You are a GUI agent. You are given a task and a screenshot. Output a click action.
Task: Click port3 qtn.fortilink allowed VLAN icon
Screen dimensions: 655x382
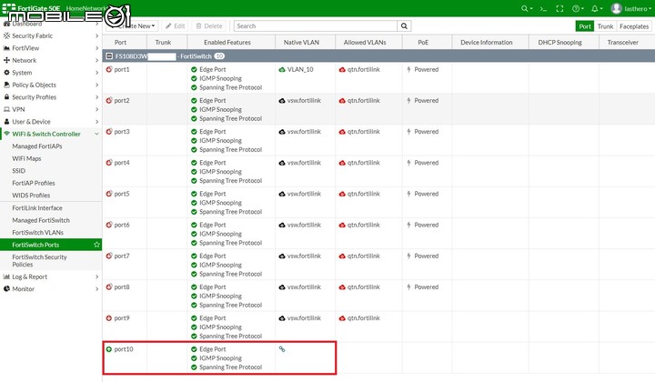[342, 132]
